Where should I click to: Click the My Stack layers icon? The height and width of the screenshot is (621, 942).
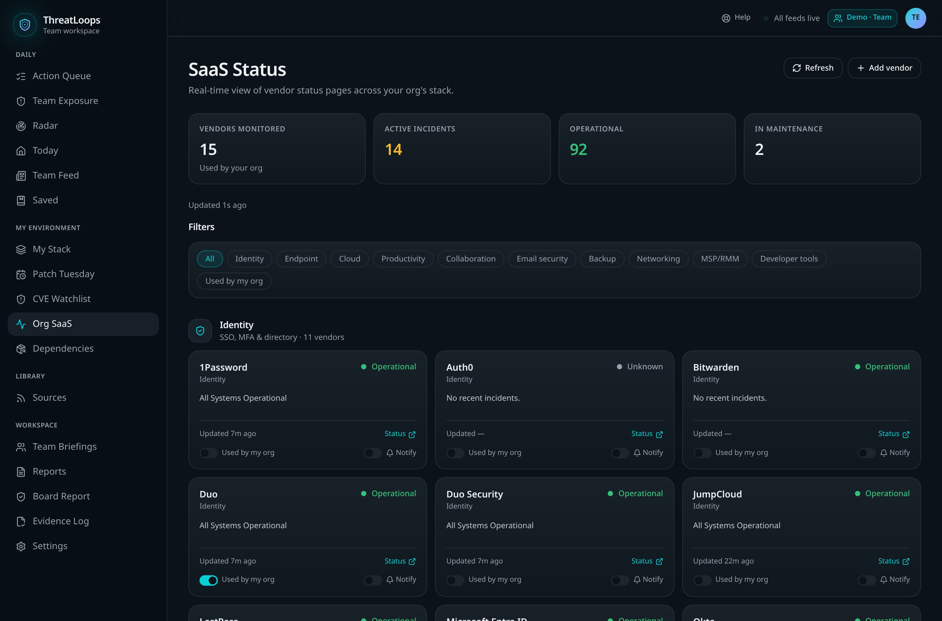21,249
